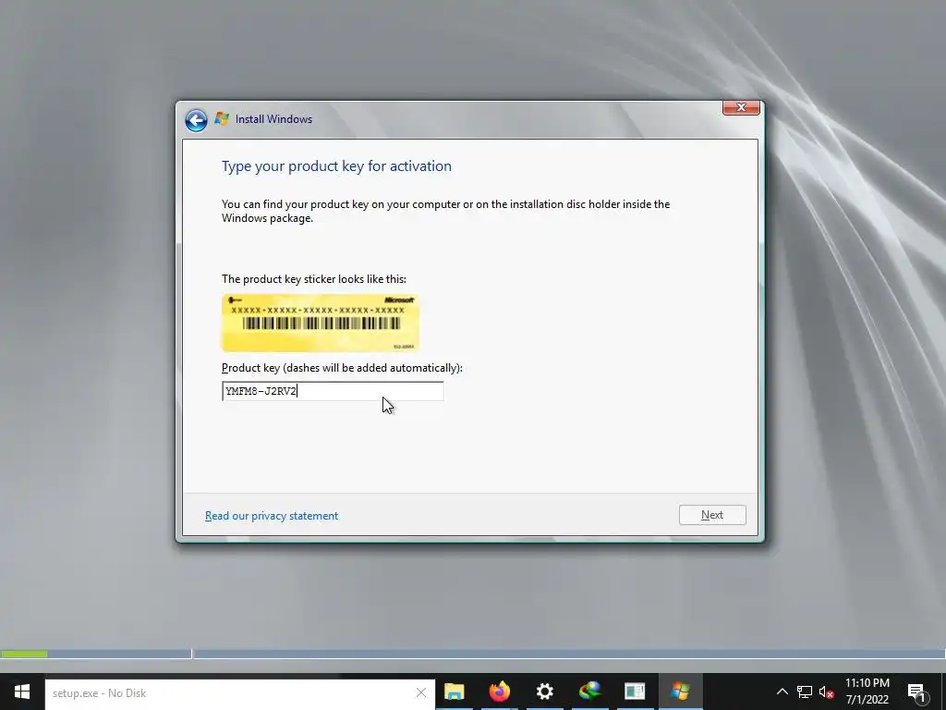The image size is (946, 710).
Task: Open File Explorer from the taskbar
Action: click(x=454, y=692)
